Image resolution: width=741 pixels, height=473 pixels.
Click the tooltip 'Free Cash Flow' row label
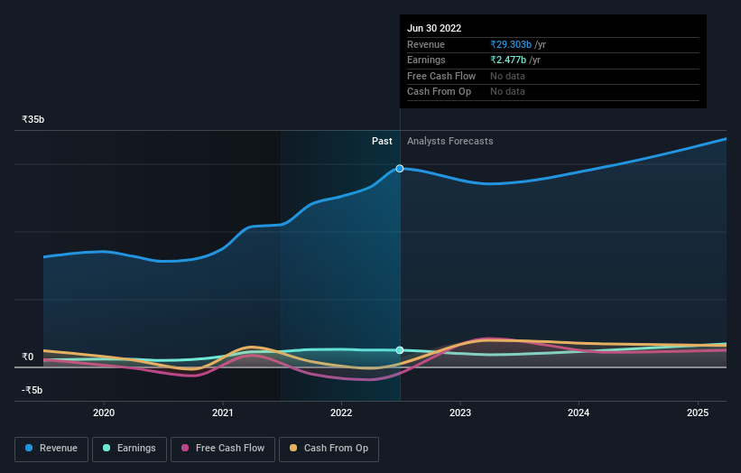[441, 76]
